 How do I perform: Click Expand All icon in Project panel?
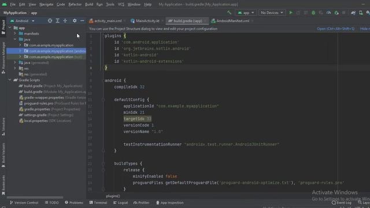point(57,21)
